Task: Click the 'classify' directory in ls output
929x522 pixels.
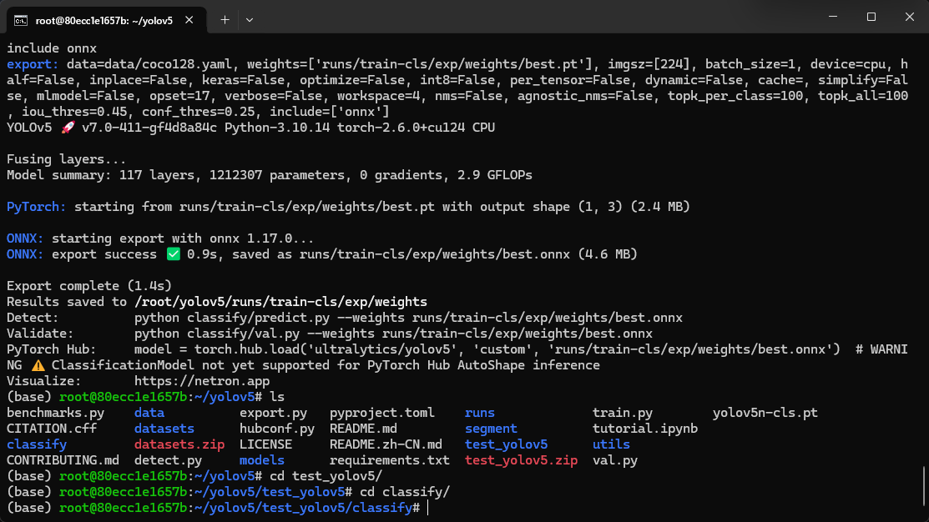Action: pos(37,444)
